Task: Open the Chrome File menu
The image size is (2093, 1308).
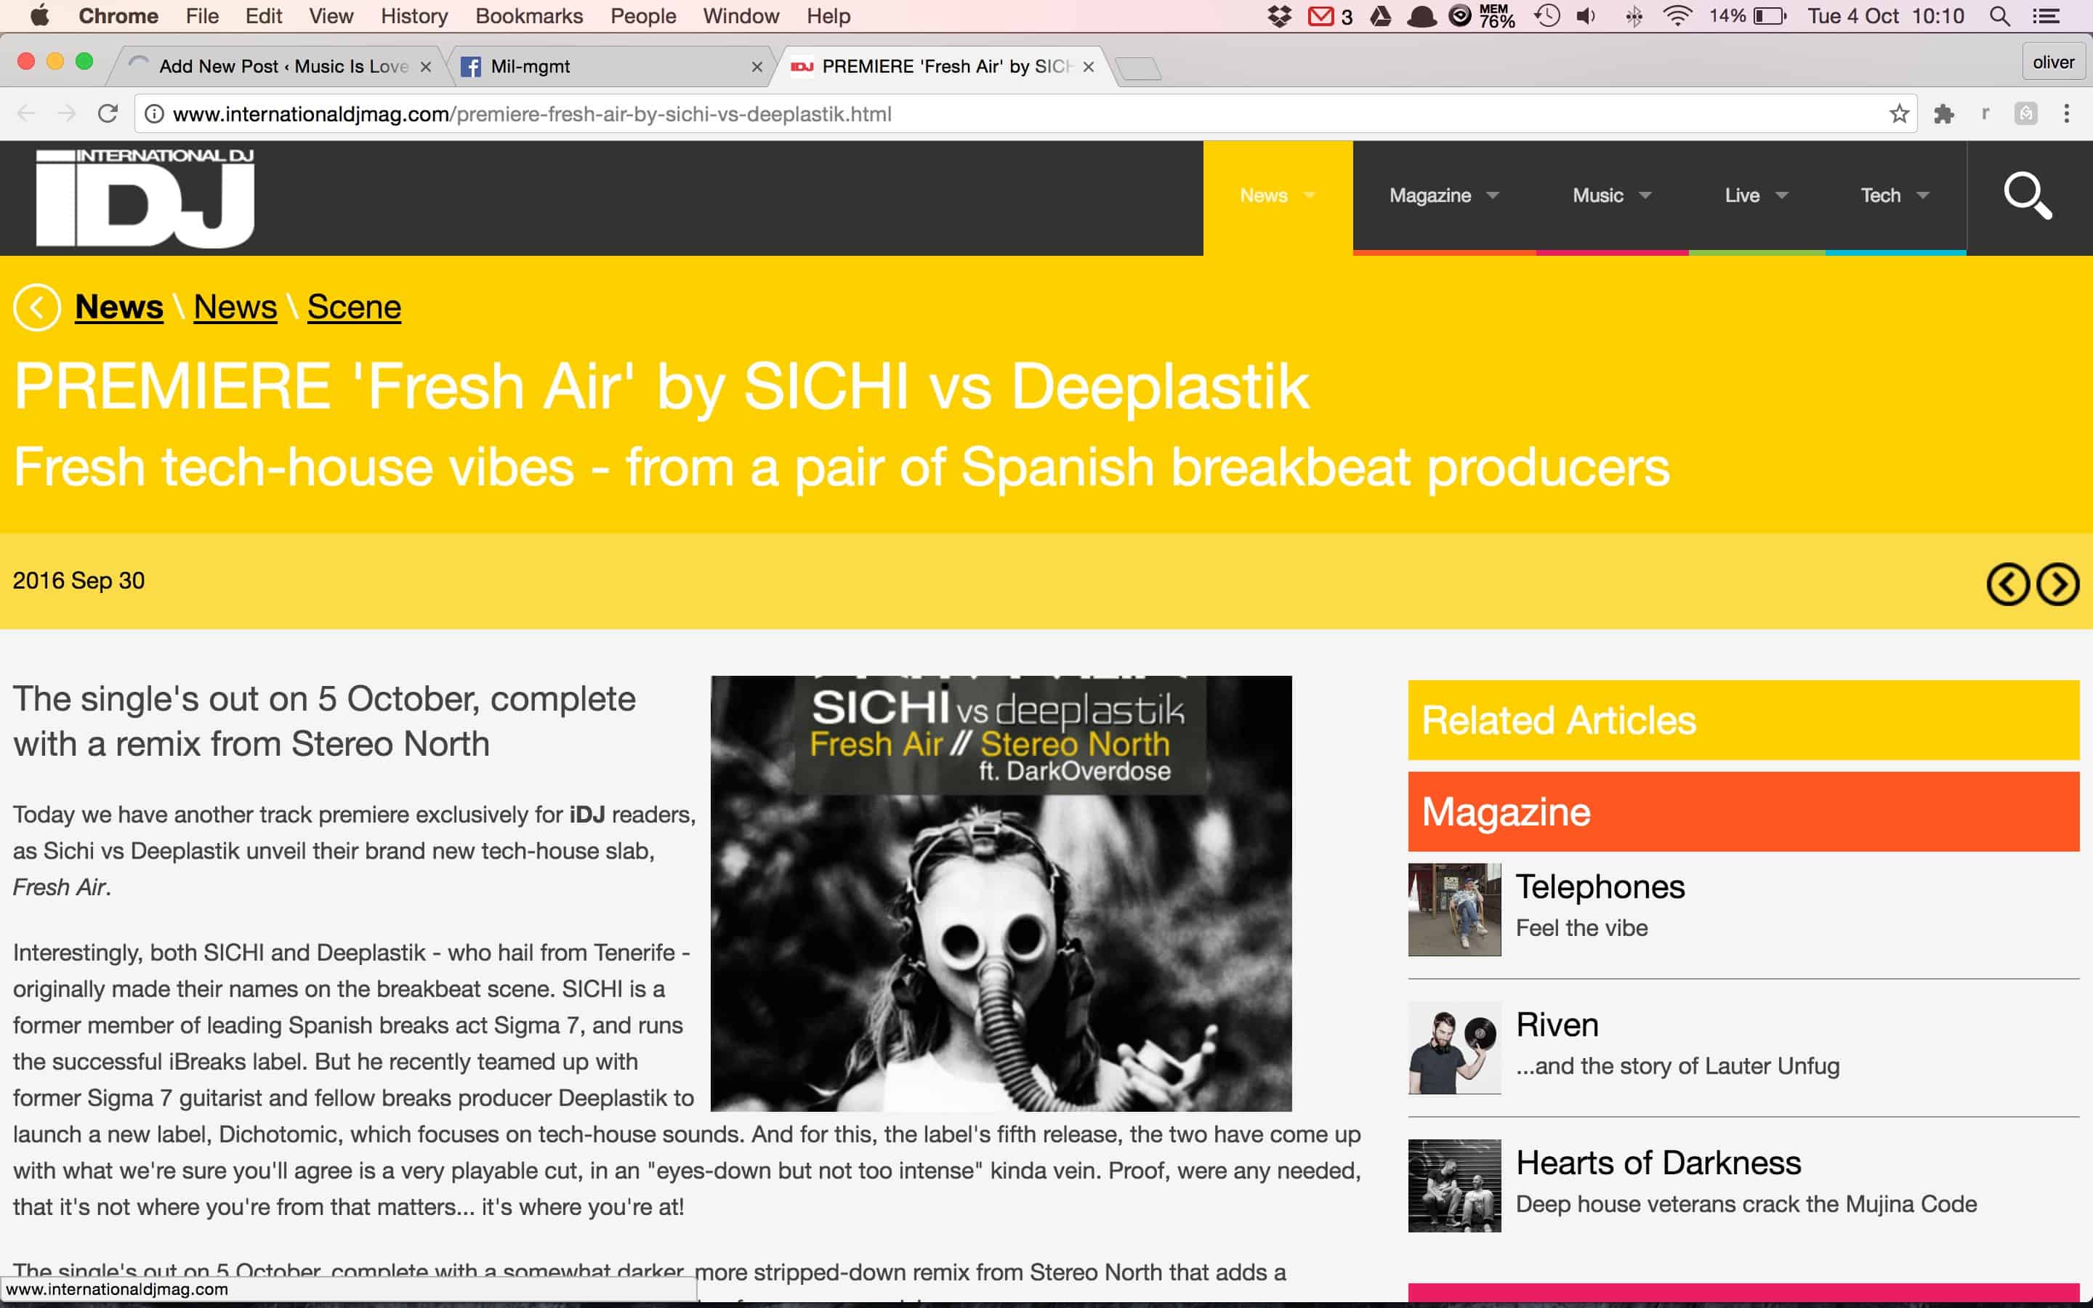Action: point(201,17)
